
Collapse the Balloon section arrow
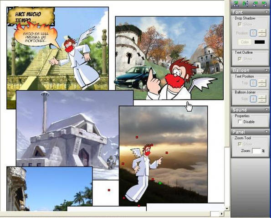click(266, 70)
